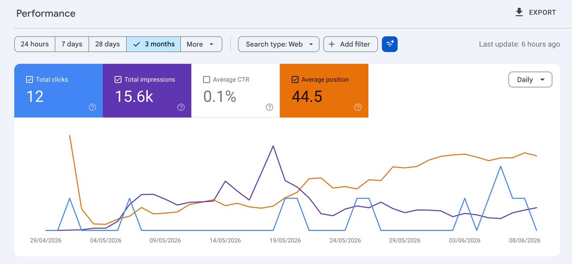Click the orange 44.5 position card
Image resolution: width=572 pixels, height=264 pixels.
[x=324, y=90]
